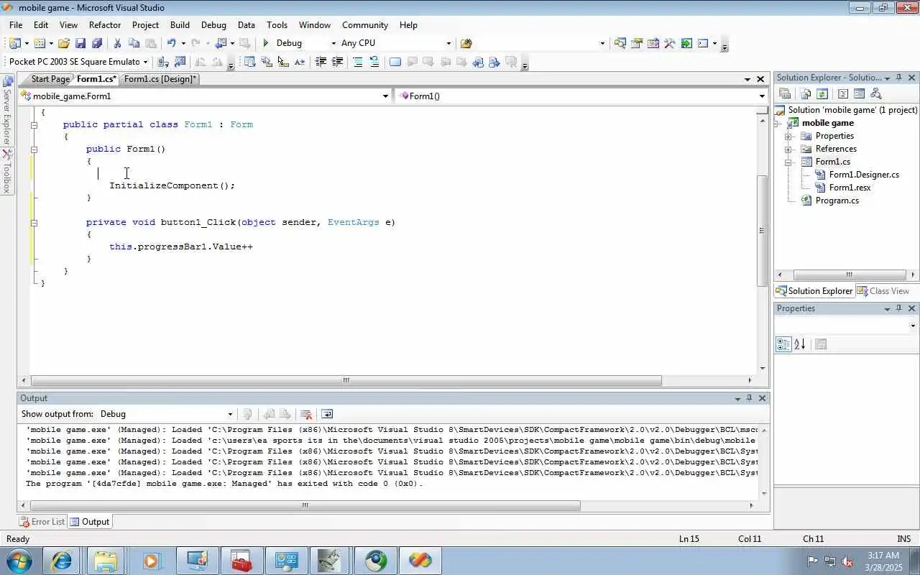Click Properties icon in Solution Explorer toolbar
The width and height of the screenshot is (920, 575).
click(785, 93)
